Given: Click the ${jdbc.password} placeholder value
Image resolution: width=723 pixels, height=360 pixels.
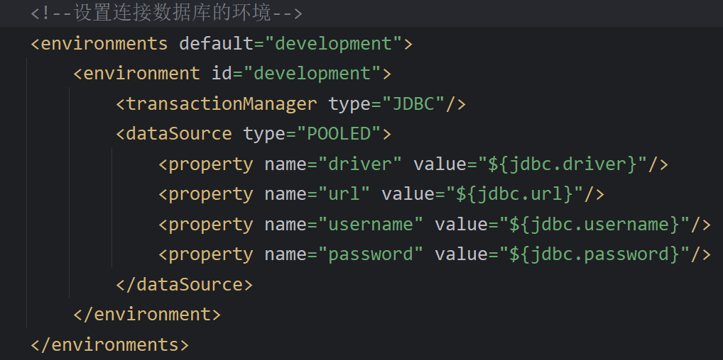Looking at the screenshot, I should (594, 254).
